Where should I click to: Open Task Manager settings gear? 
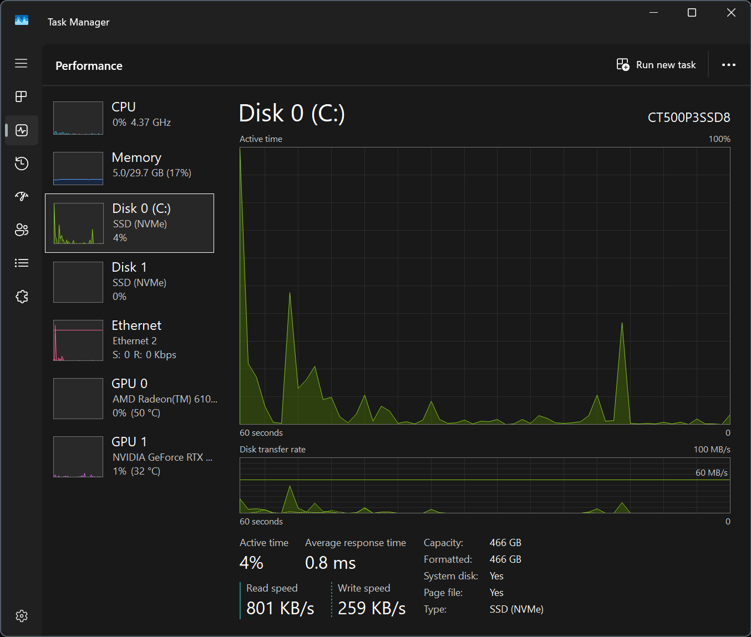22,616
